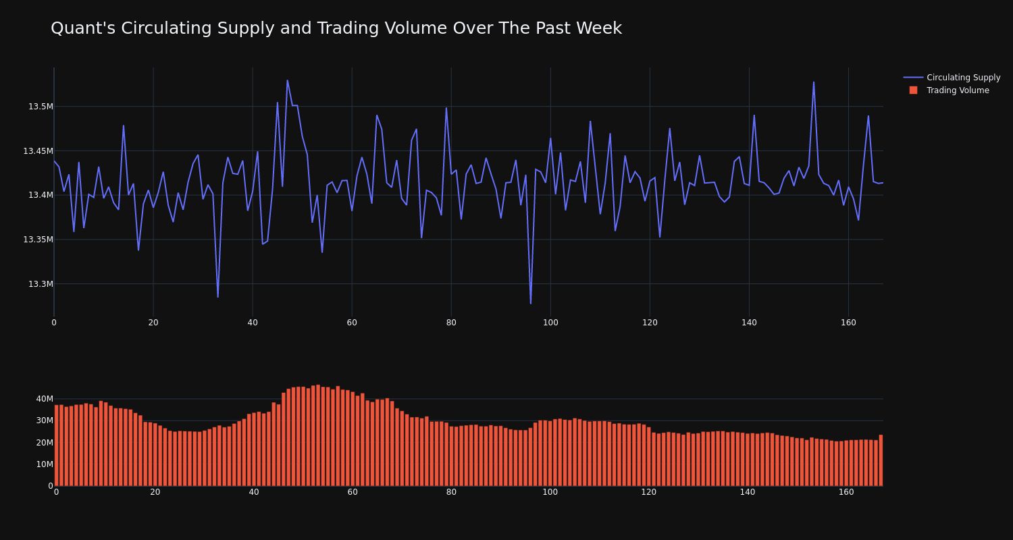Click the 13.3M y-axis label
This screenshot has height=540, width=1013.
point(41,284)
